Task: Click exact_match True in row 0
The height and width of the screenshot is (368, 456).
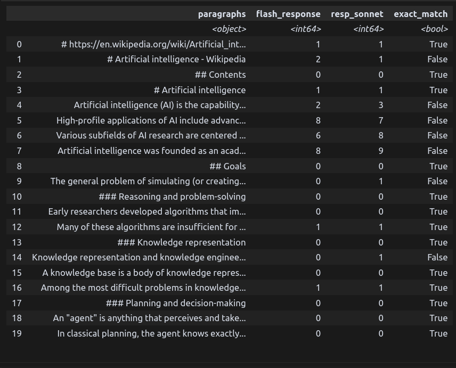Action: (x=438, y=44)
